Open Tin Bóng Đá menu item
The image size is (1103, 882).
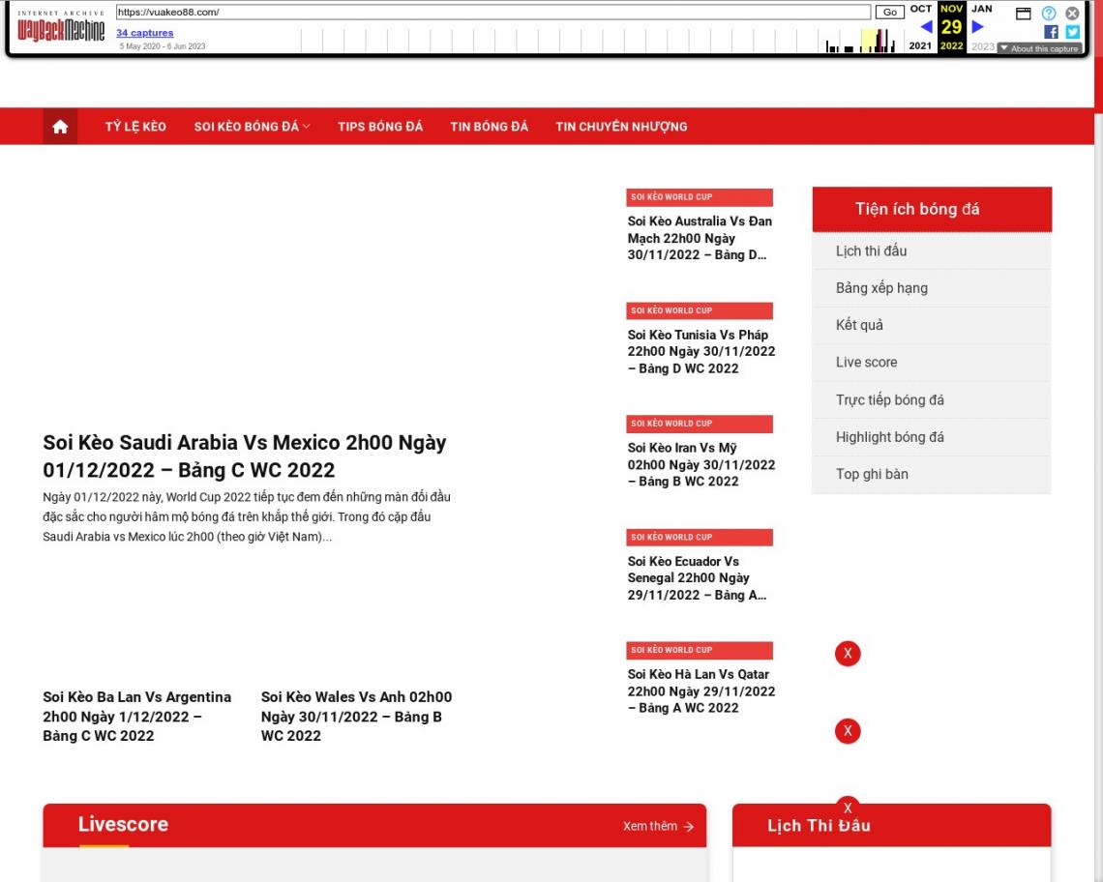click(x=489, y=127)
